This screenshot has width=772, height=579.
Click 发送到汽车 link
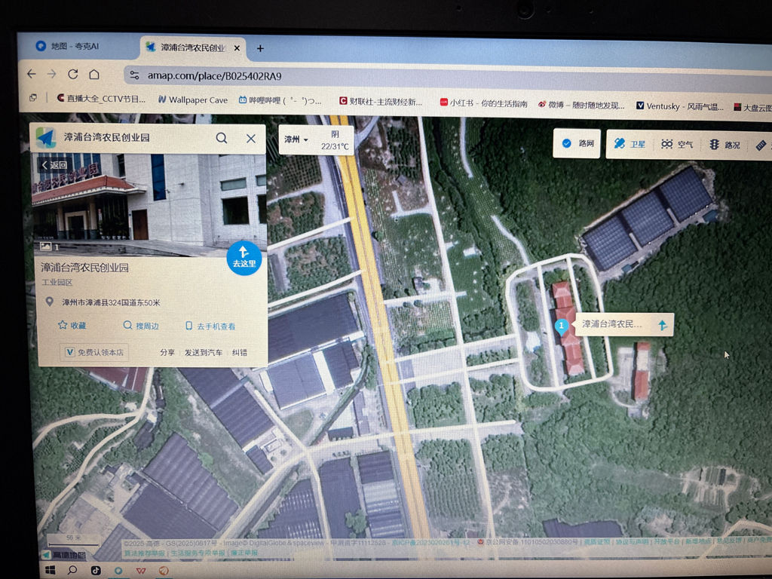coord(204,353)
